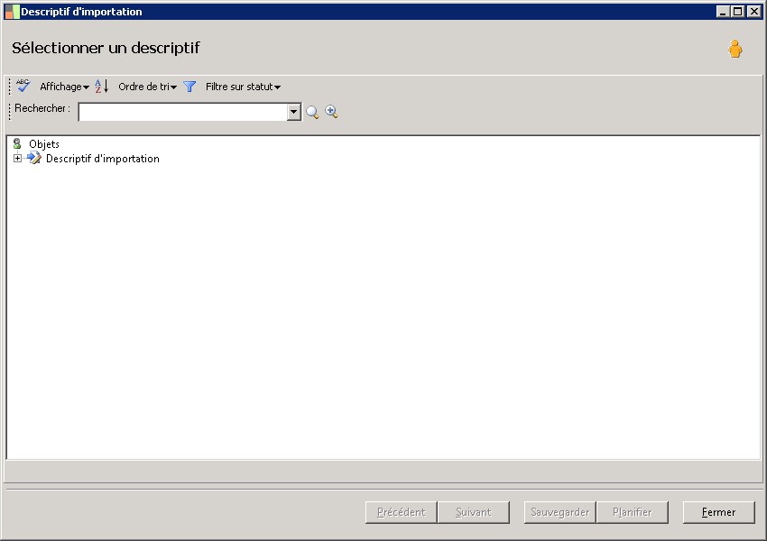Click the Suivant button
This screenshot has height=541, width=767.
tap(473, 512)
